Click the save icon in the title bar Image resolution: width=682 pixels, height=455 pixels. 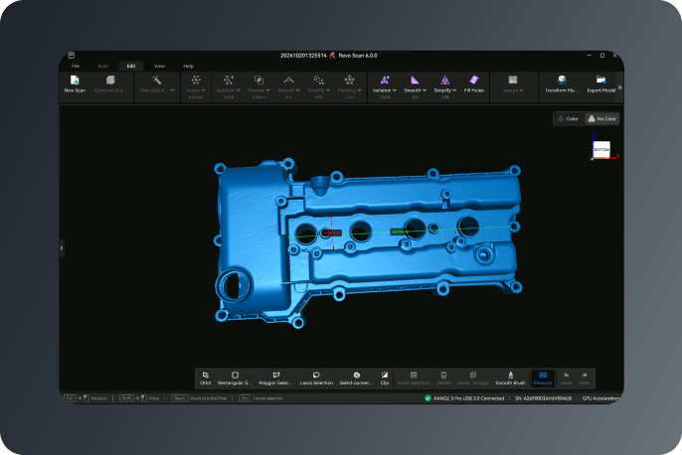pos(71,56)
